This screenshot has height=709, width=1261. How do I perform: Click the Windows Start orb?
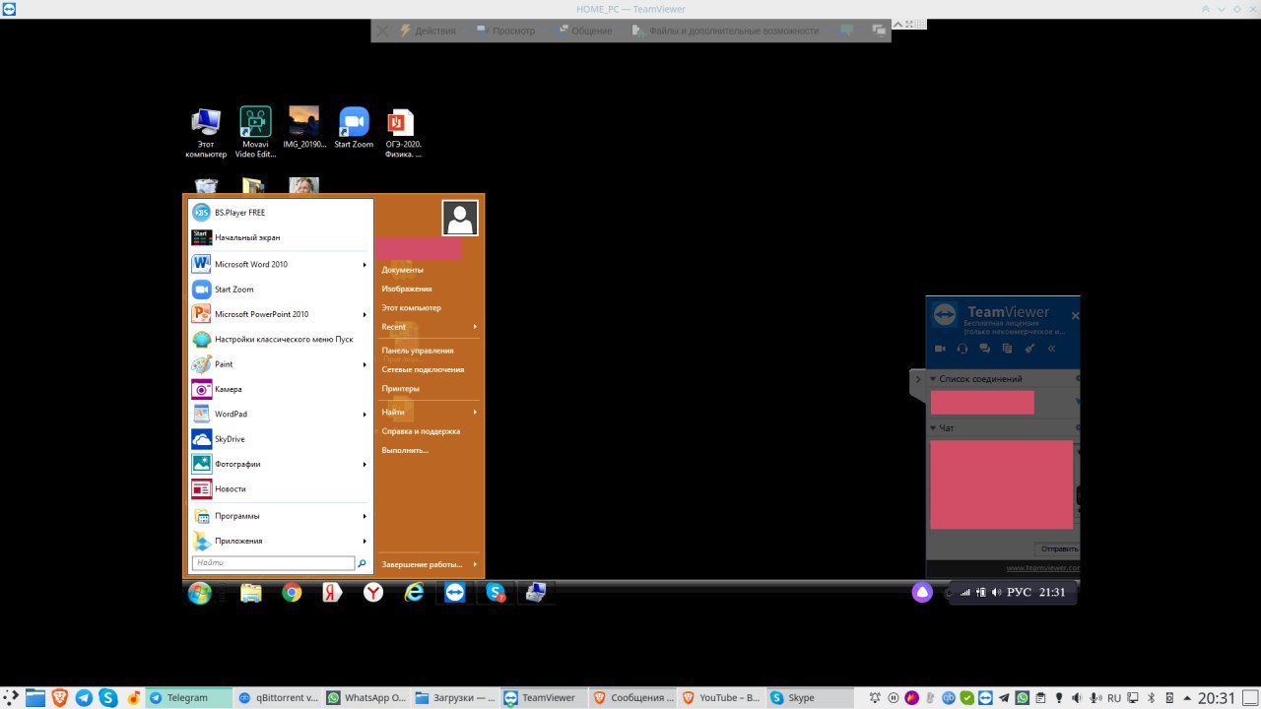coord(200,593)
